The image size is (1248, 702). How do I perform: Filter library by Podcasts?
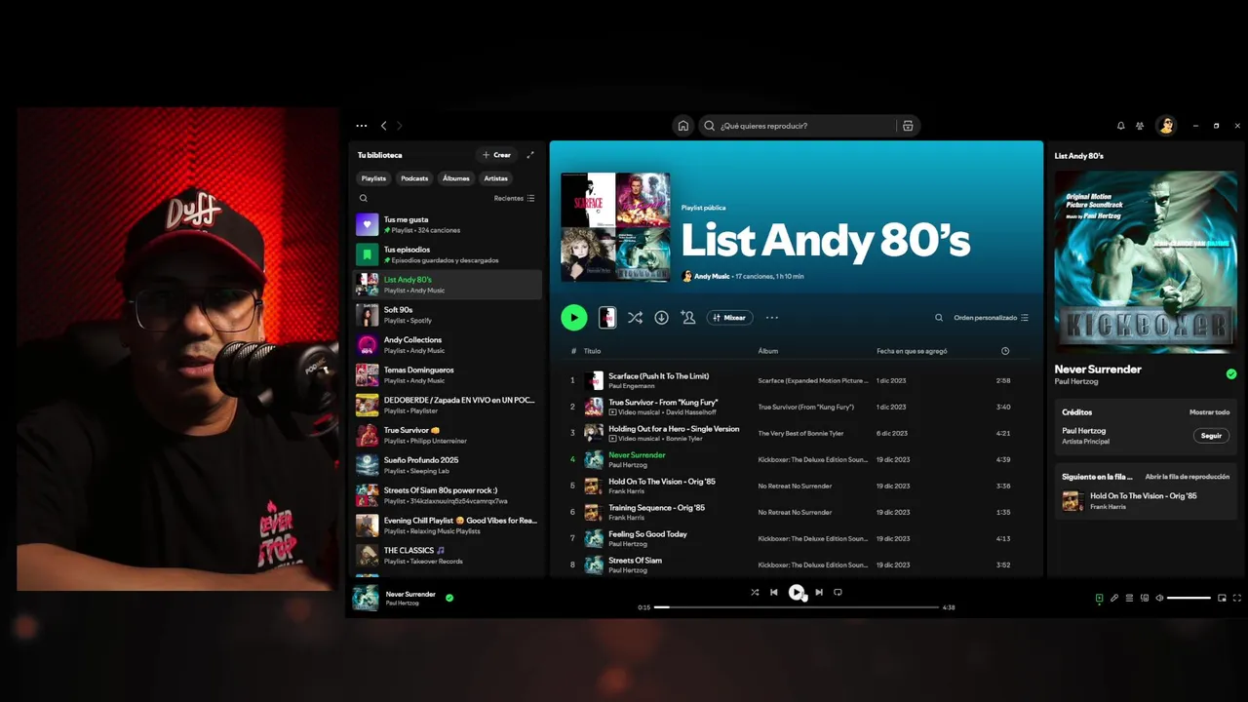[x=414, y=178]
